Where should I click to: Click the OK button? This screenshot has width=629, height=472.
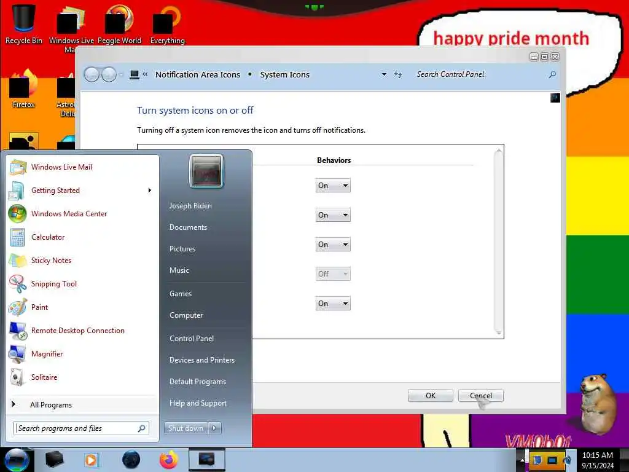click(431, 396)
